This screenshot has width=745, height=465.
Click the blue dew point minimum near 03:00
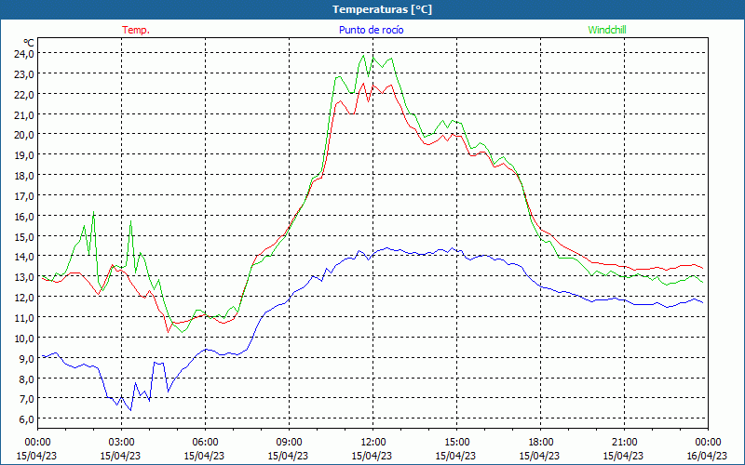coord(130,410)
